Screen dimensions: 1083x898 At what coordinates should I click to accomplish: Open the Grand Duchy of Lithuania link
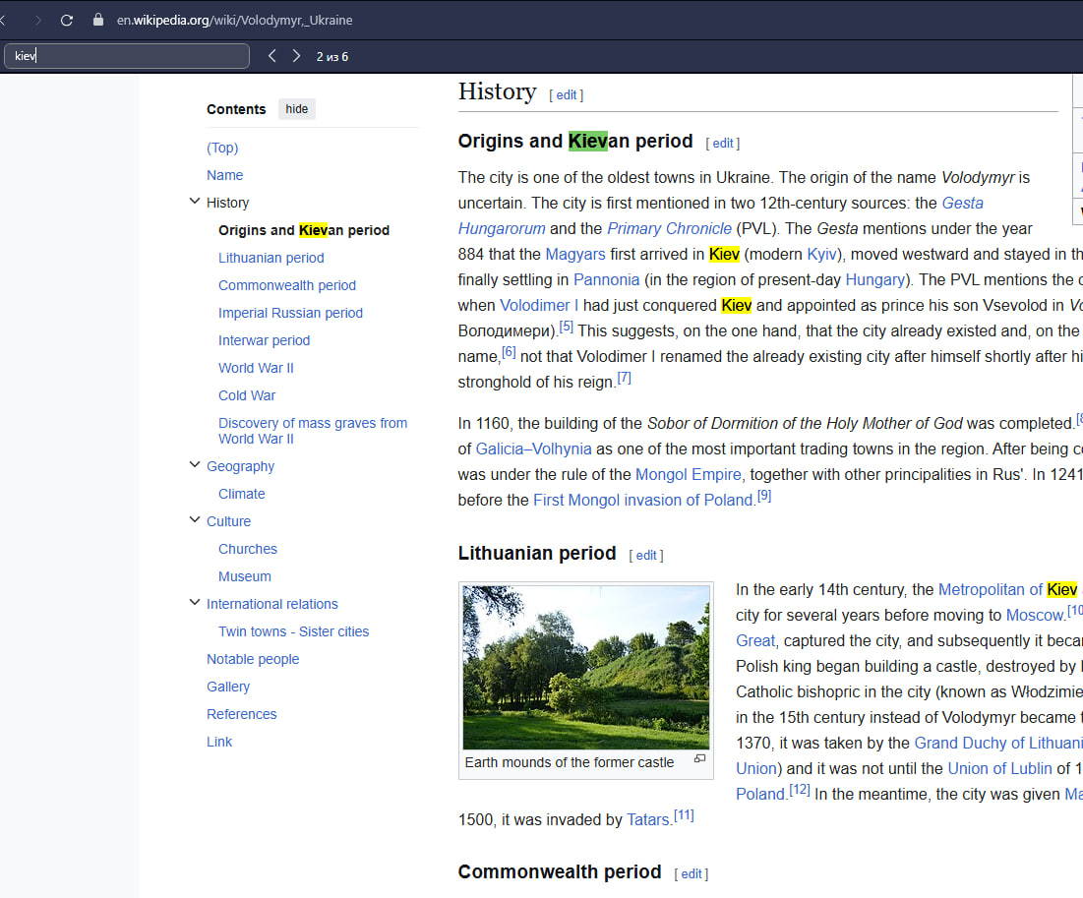(998, 744)
